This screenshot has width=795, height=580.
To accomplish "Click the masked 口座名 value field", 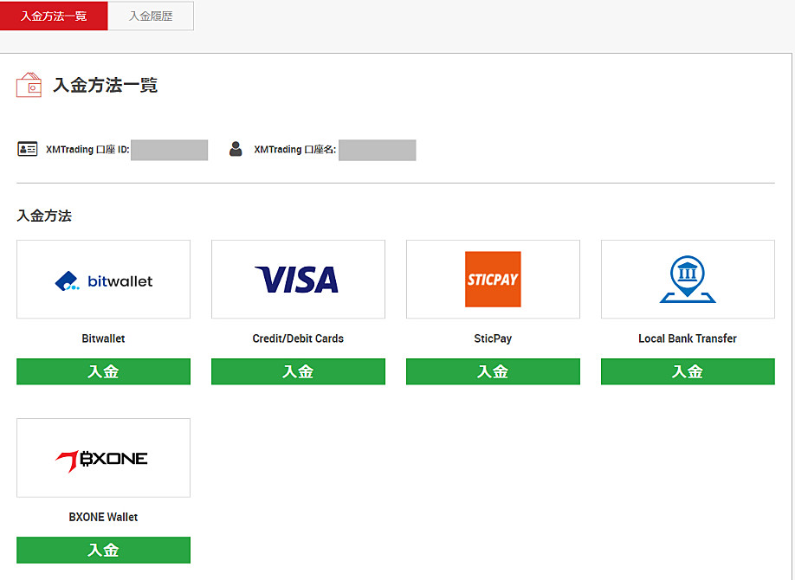I will pyautogui.click(x=378, y=150).
